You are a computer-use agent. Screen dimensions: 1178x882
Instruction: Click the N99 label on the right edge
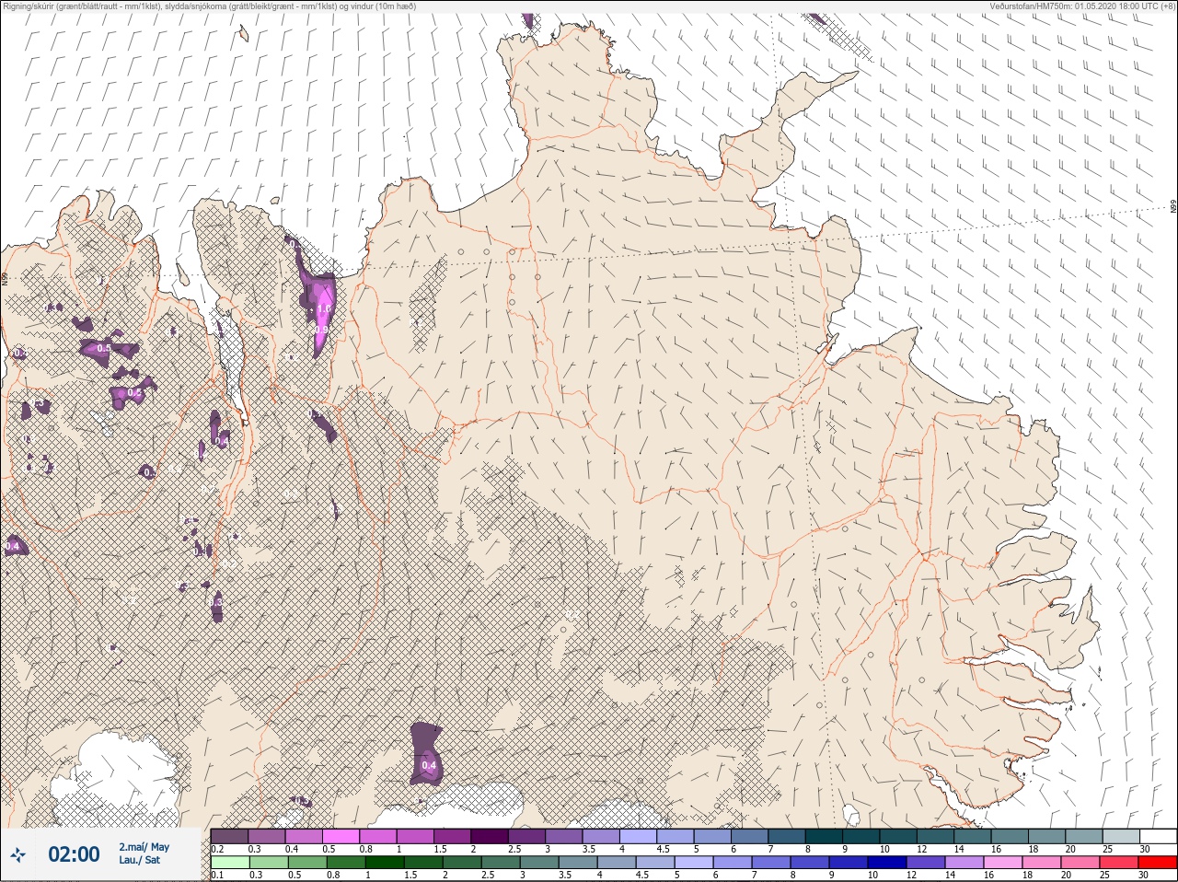[1173, 207]
